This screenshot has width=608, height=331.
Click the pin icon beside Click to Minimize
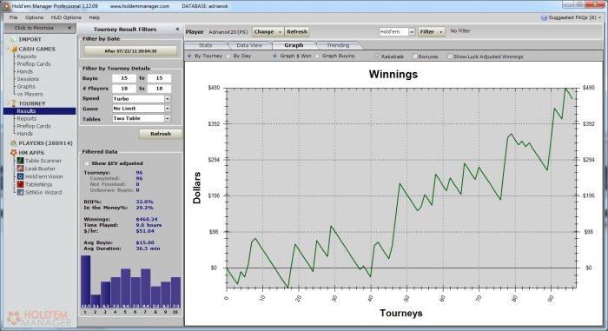[x=69, y=28]
